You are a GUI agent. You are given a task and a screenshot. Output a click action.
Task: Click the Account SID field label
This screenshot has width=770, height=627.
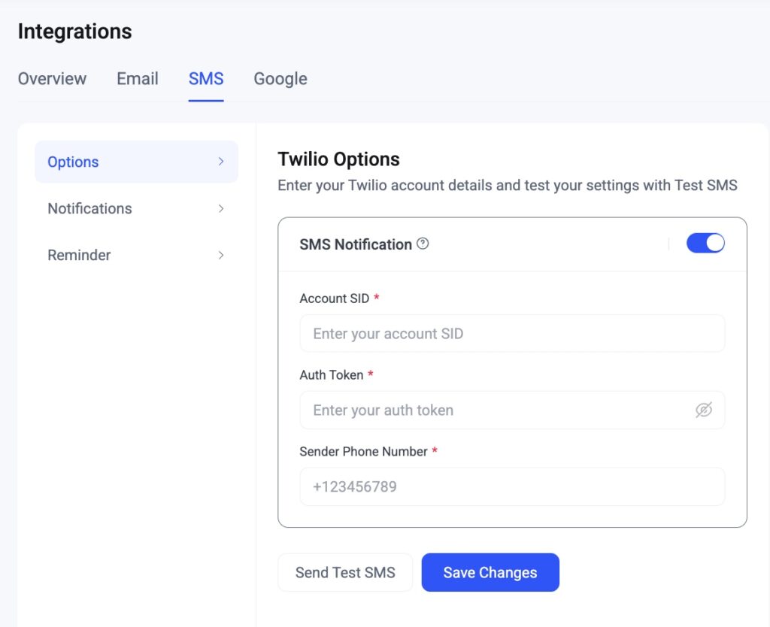[335, 298]
